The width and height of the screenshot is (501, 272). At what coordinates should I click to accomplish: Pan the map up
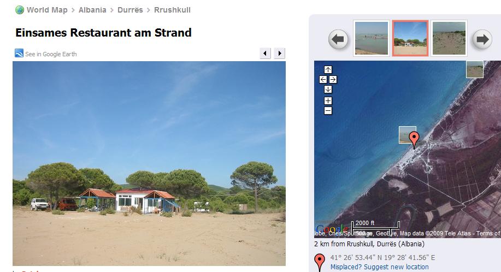click(328, 69)
